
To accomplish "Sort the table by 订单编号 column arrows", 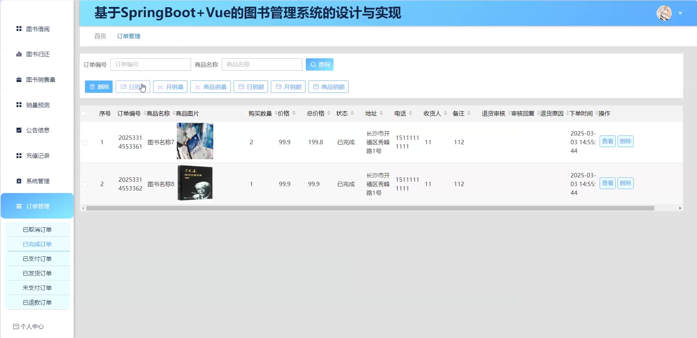I will tap(144, 113).
